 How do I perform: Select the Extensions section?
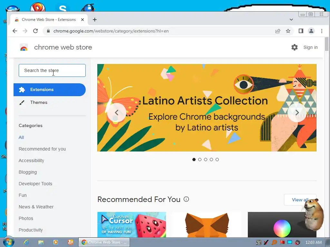pyautogui.click(x=50, y=90)
